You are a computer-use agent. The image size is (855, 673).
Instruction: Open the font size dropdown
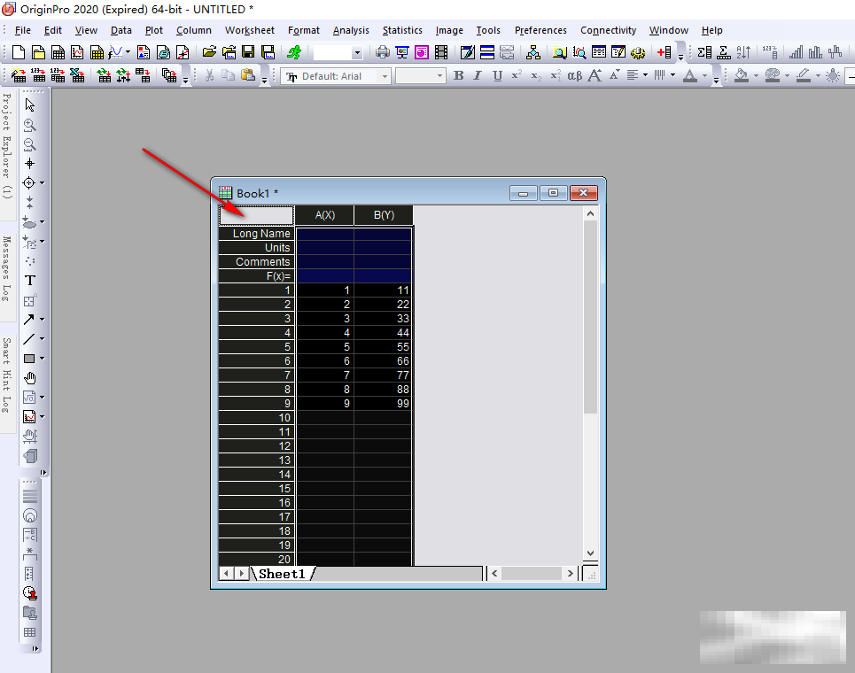tap(439, 76)
